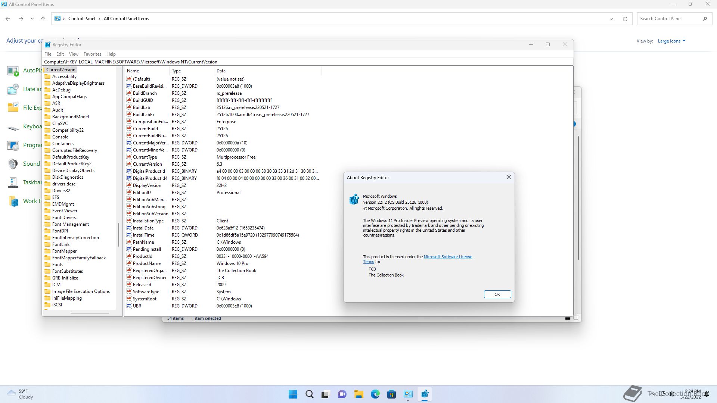The width and height of the screenshot is (717, 403).
Task: Launch the Chat icon on the taskbar
Action: (342, 394)
